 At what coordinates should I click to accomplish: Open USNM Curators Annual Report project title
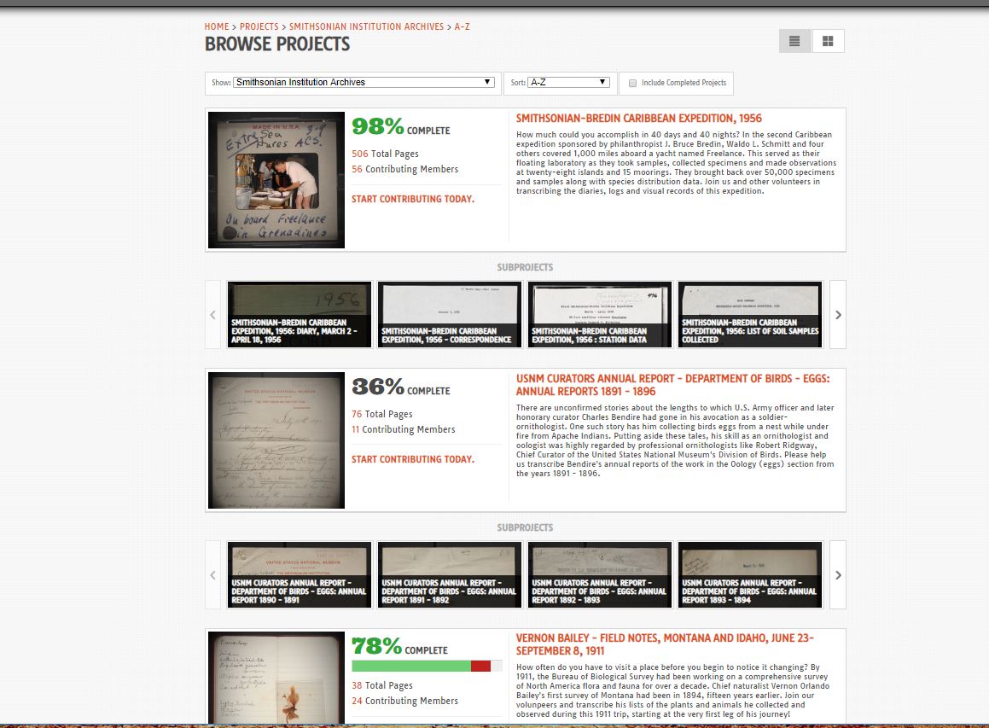pos(673,385)
